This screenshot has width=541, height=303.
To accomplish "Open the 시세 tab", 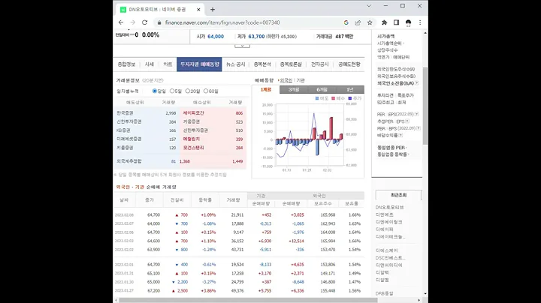I will pos(149,64).
